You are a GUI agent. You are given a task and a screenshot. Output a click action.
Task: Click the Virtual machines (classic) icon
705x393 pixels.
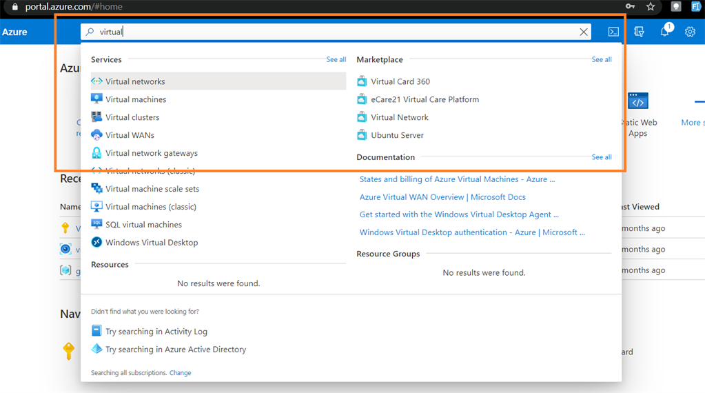(x=96, y=206)
